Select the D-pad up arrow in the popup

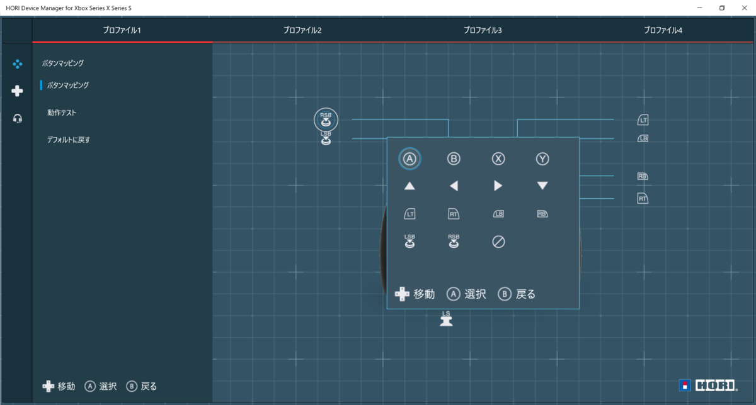pos(409,186)
